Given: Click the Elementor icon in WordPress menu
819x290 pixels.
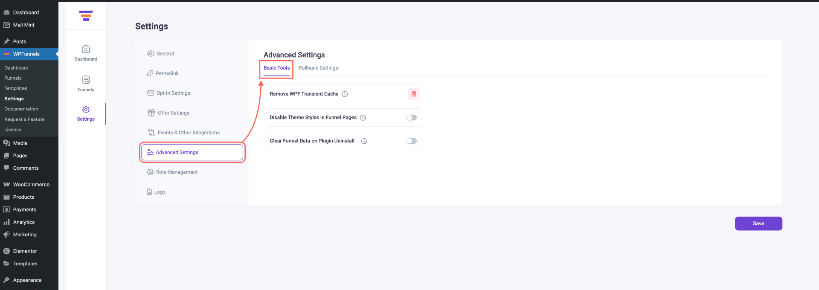Looking at the screenshot, I should tap(6, 251).
